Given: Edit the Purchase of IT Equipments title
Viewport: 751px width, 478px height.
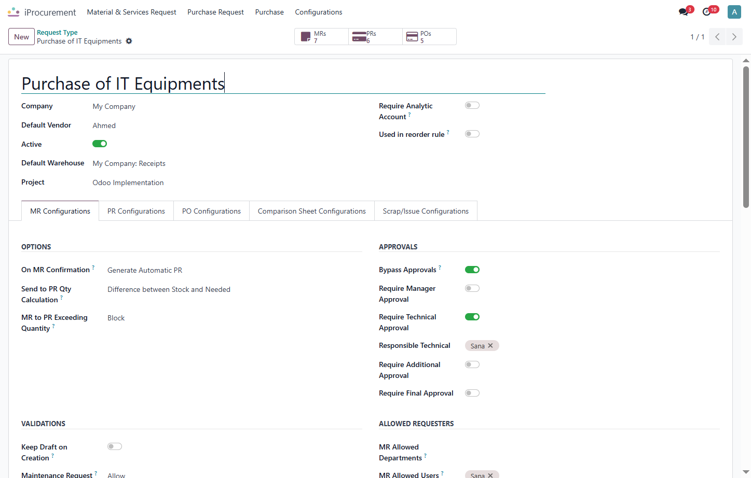Looking at the screenshot, I should click(x=283, y=83).
